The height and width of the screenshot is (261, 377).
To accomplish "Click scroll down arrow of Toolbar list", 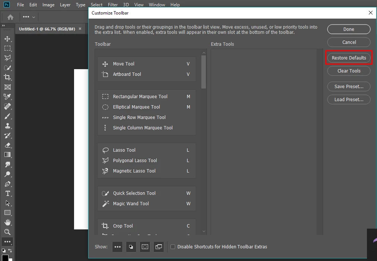I will click(x=204, y=231).
